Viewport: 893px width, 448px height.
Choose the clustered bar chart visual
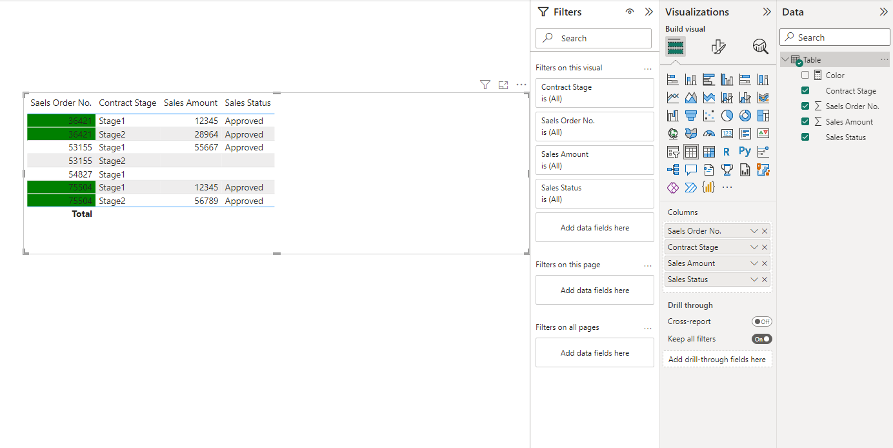(x=709, y=80)
